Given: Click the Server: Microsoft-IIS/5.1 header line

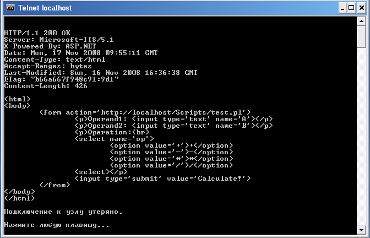Looking at the screenshot, I should point(59,40).
